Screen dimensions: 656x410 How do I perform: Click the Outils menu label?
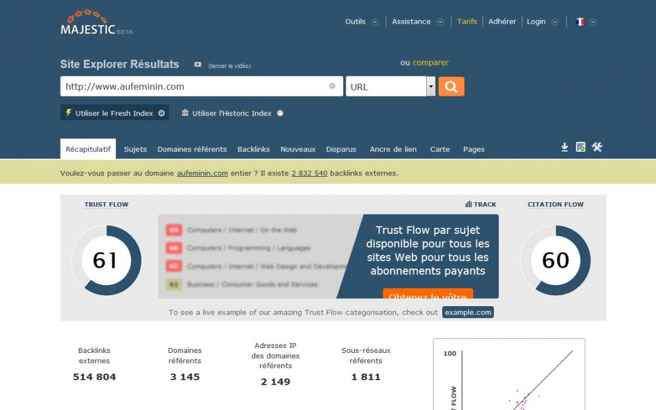coord(355,21)
